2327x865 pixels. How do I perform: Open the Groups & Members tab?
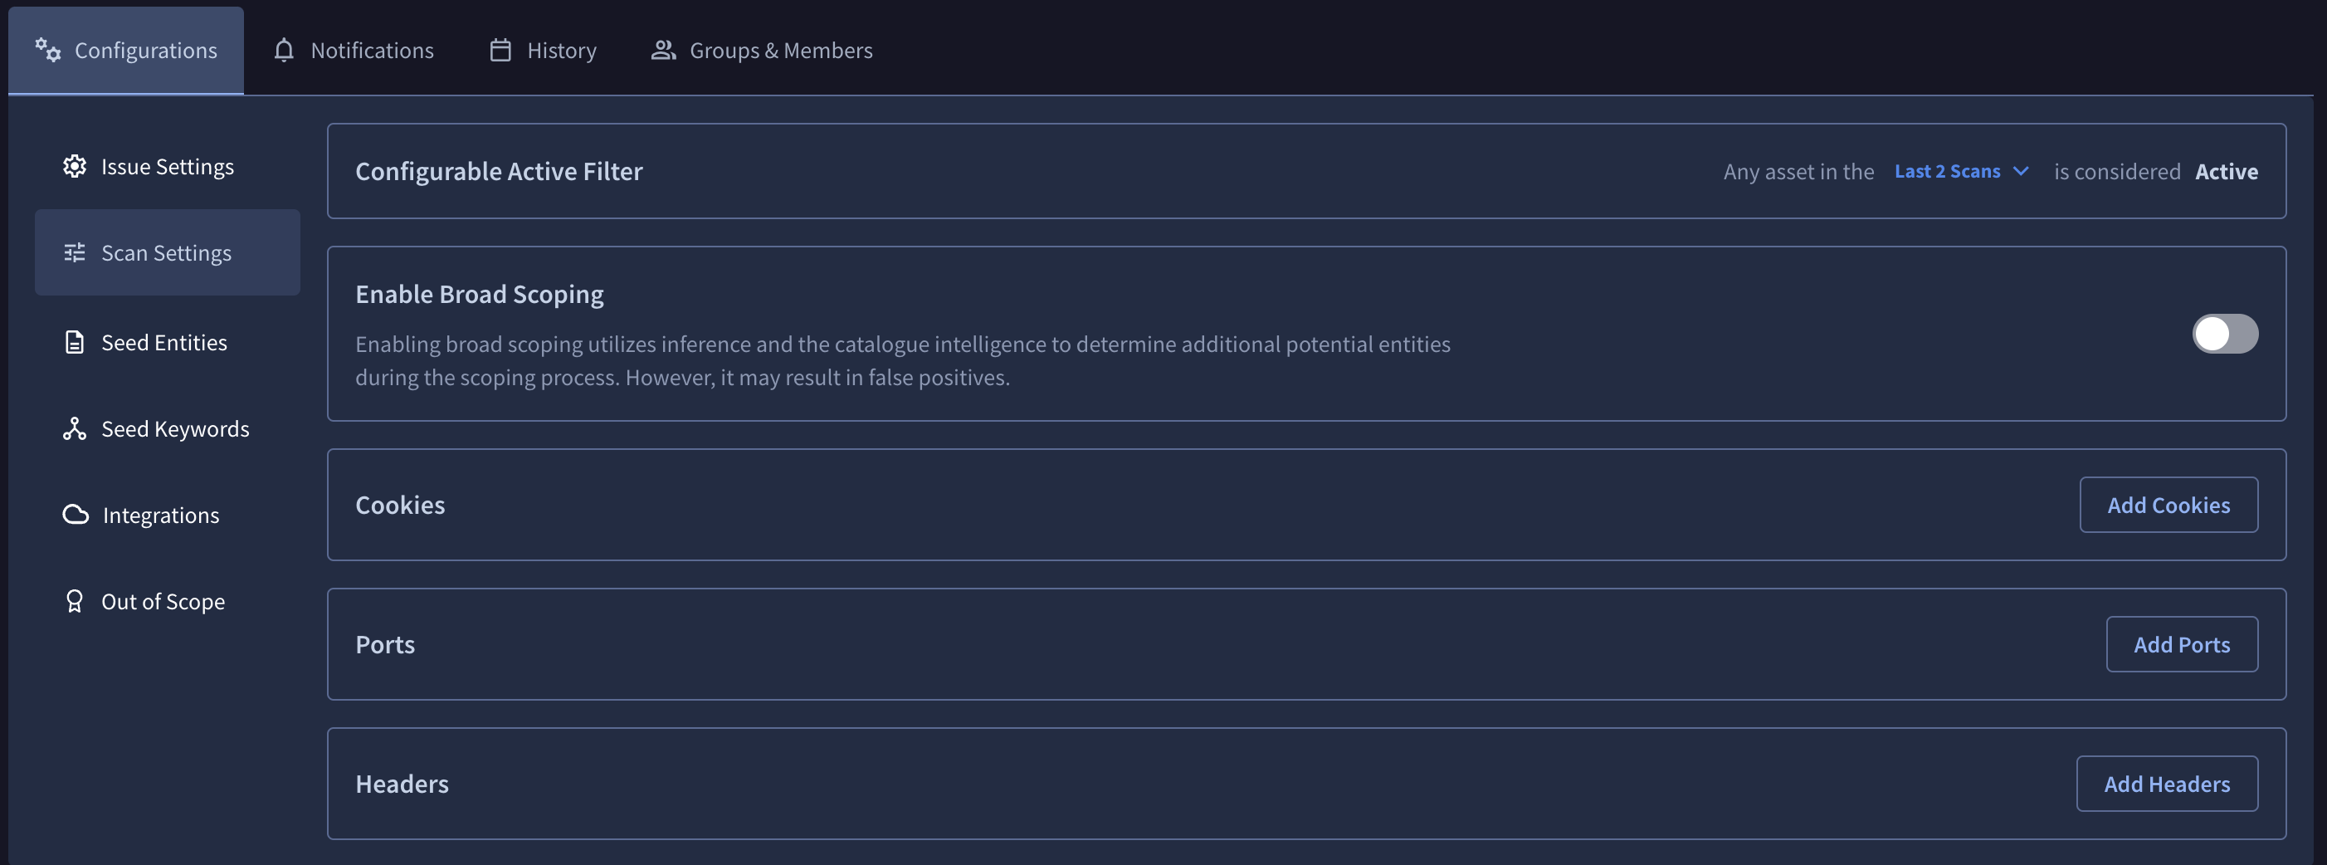point(762,51)
